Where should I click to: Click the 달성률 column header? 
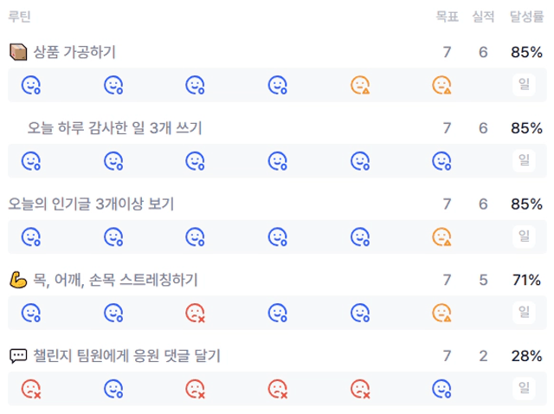pos(526,16)
